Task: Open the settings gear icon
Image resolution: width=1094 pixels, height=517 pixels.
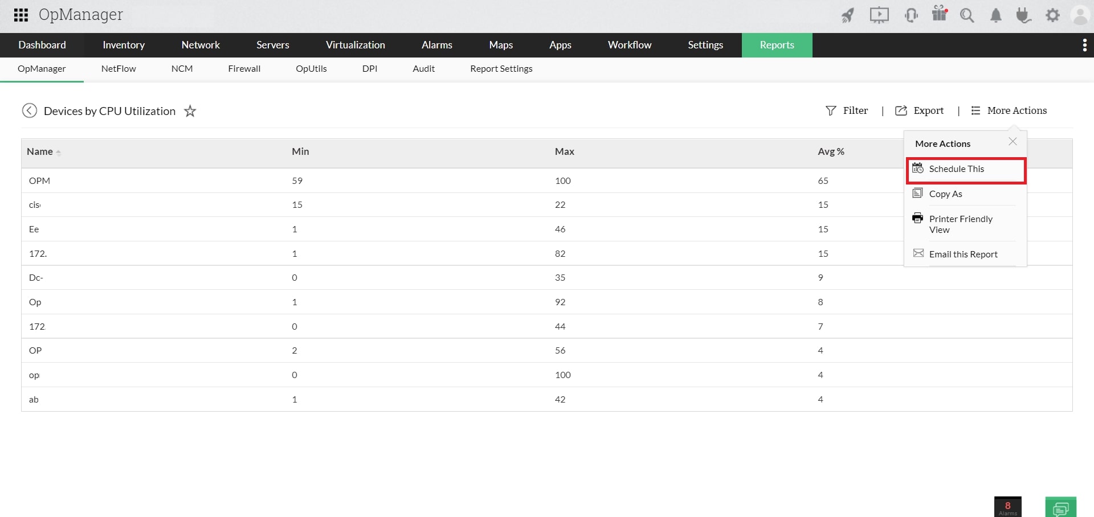Action: point(1053,15)
